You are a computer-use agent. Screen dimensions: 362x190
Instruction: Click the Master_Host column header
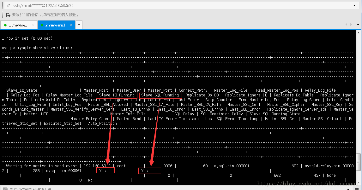pyautogui.click(x=96, y=90)
